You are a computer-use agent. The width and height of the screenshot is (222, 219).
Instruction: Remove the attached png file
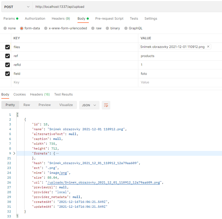tap(208, 47)
